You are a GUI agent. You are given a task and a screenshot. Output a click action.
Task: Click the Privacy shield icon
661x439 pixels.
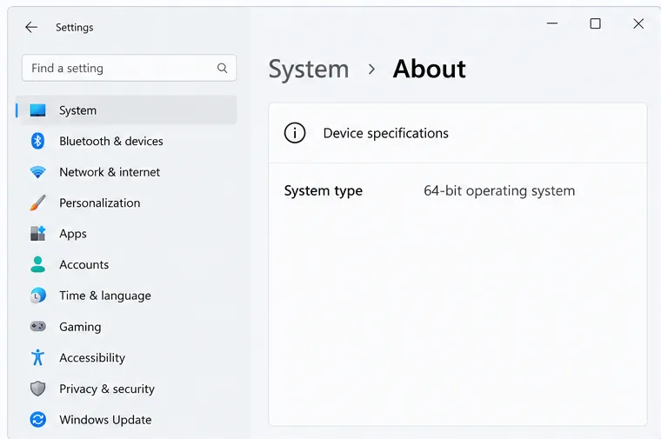37,389
